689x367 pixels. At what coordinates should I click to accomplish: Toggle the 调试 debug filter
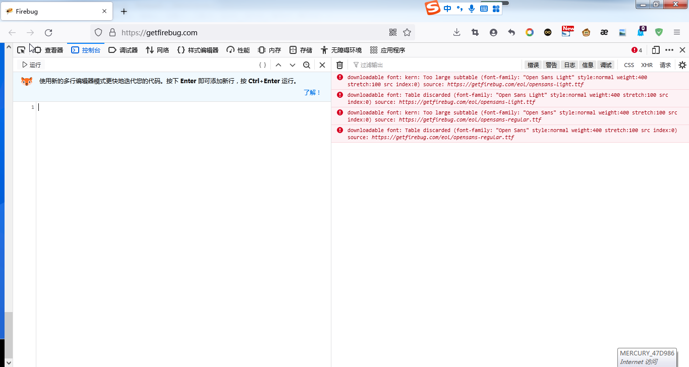tap(606, 65)
